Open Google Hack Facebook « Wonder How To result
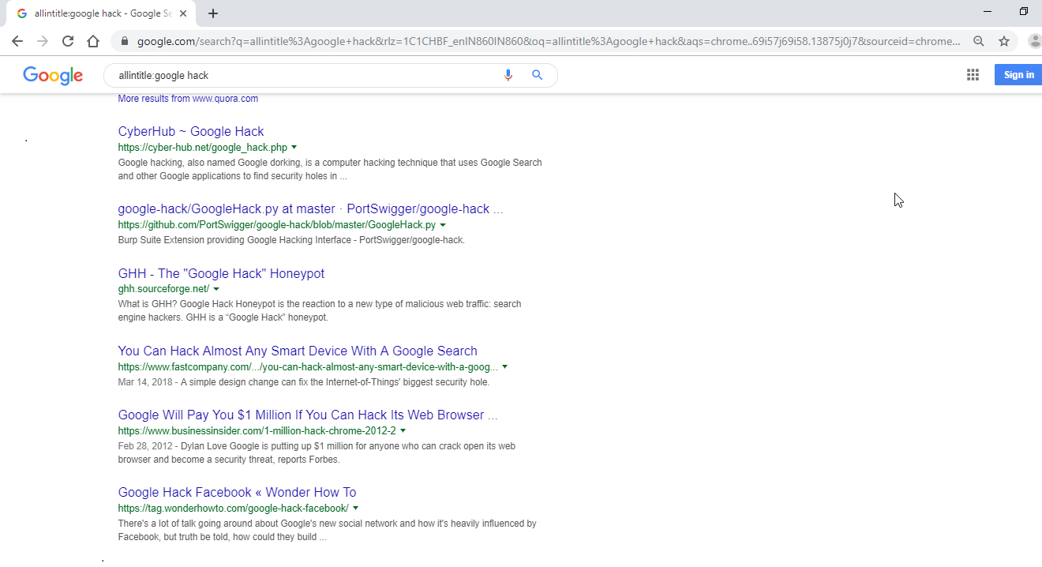Image resolution: width=1042 pixels, height=567 pixels. (x=237, y=492)
